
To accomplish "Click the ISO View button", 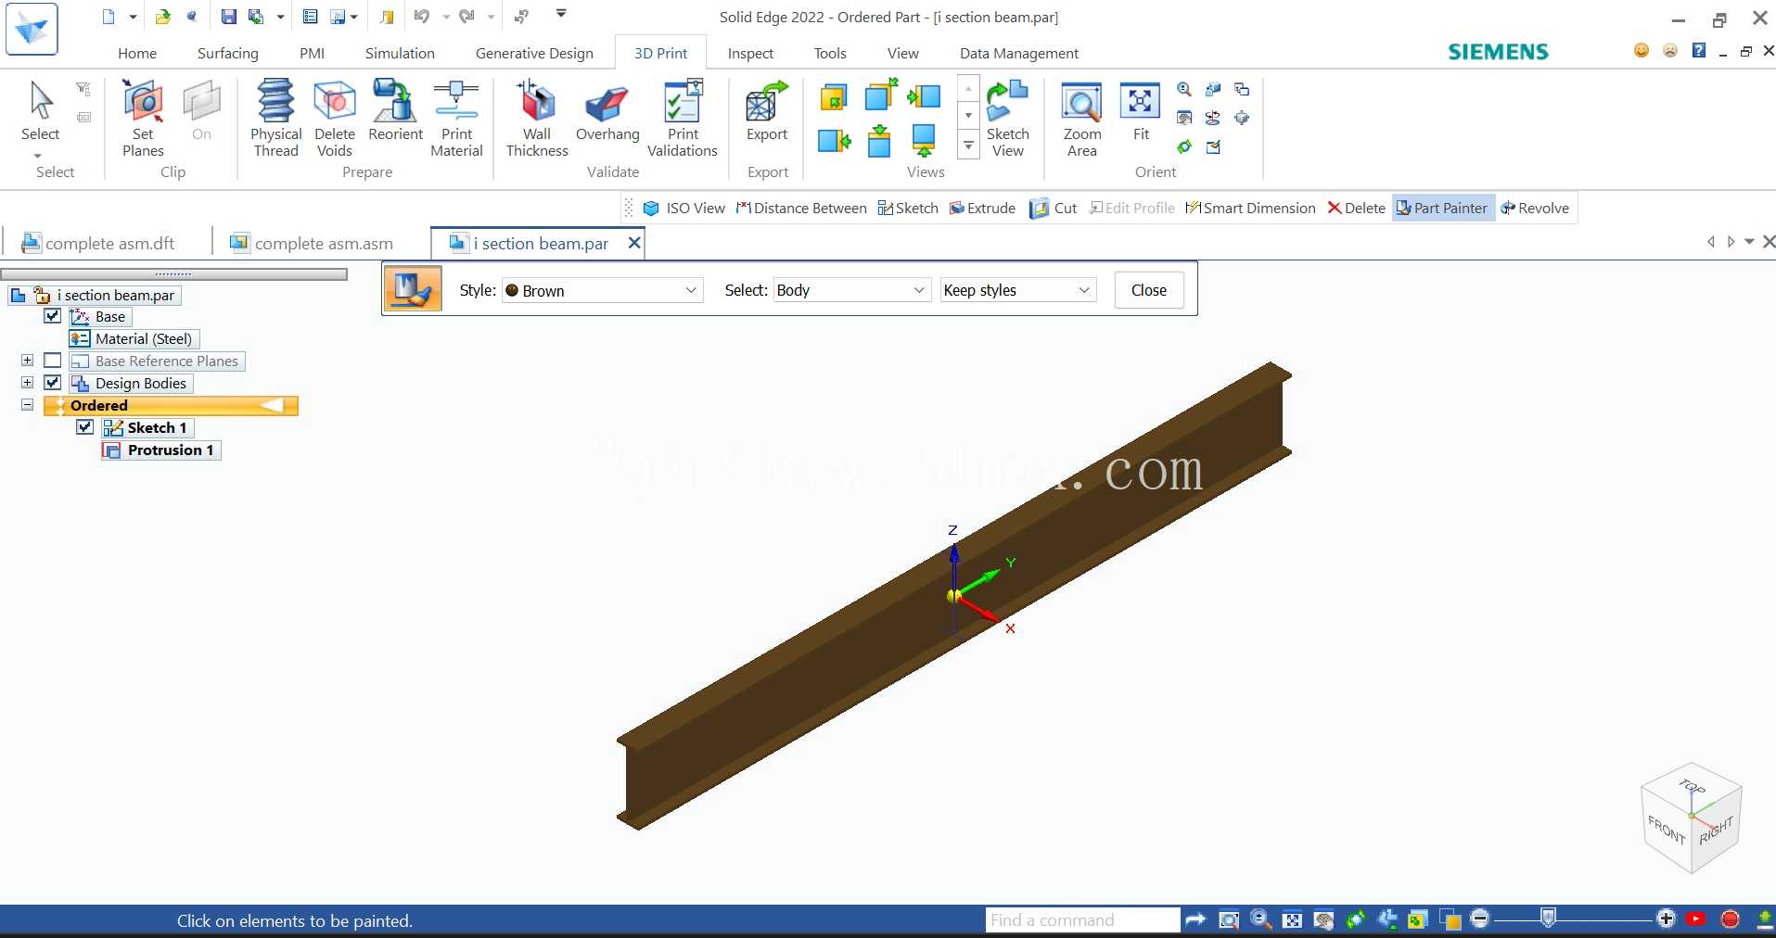I will [684, 209].
